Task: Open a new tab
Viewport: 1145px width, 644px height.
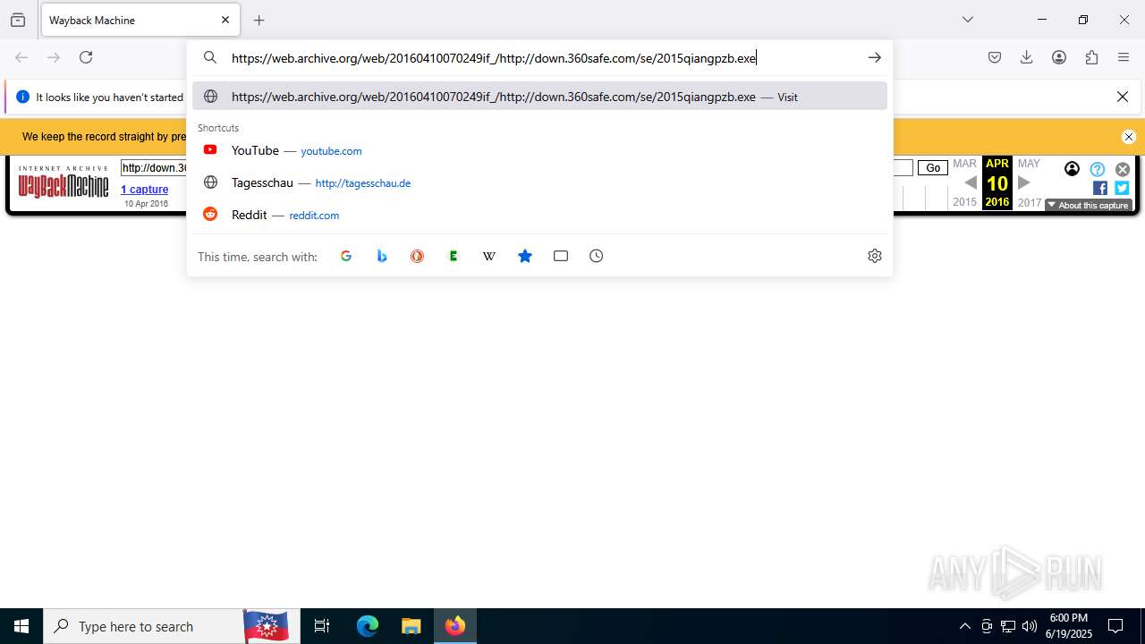Action: point(259,20)
